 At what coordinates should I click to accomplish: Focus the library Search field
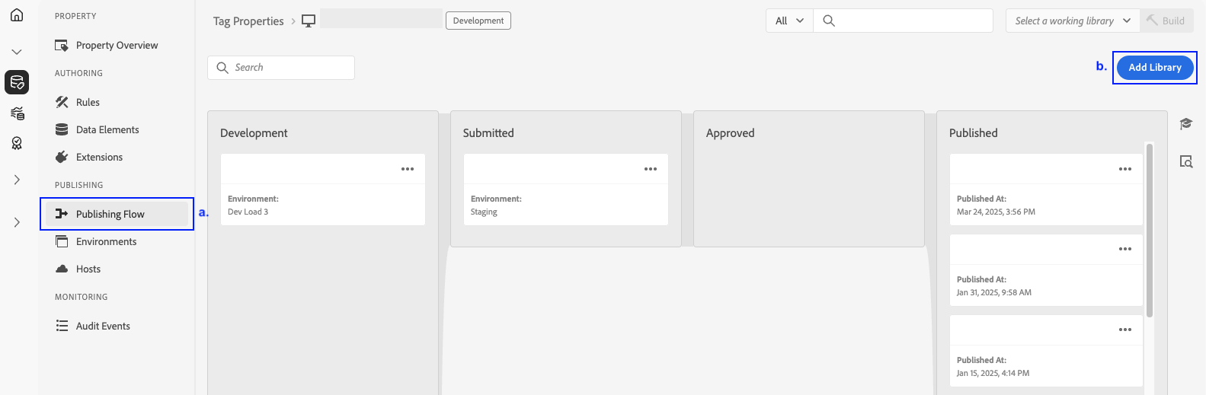pyautogui.click(x=290, y=68)
